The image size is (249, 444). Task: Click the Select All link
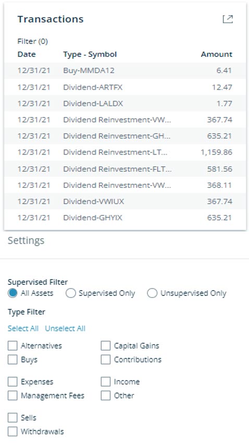(x=23, y=329)
